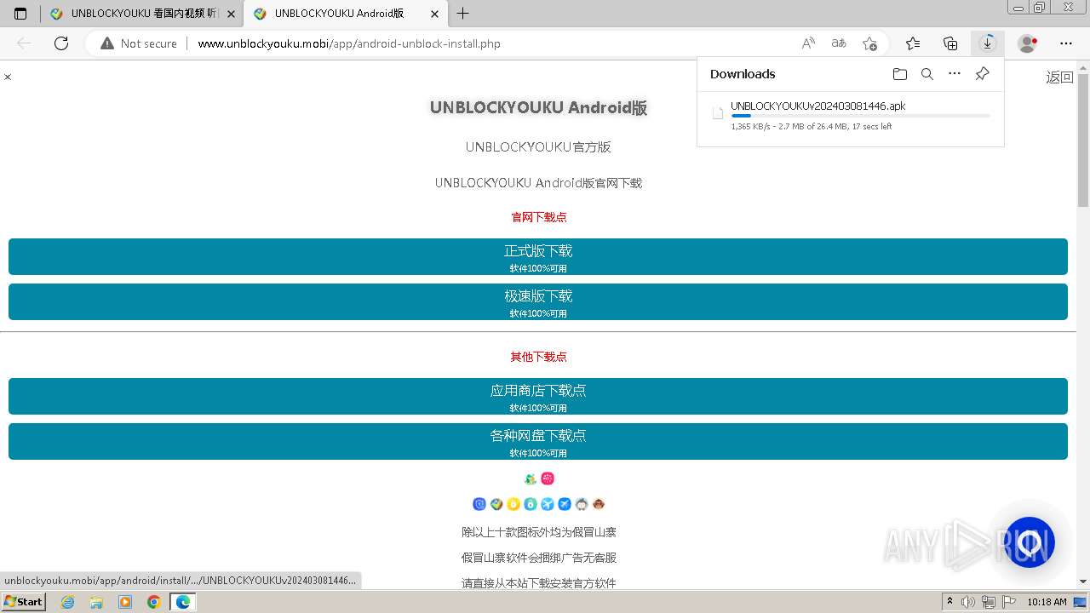Open the downloads folder icon

point(900,74)
